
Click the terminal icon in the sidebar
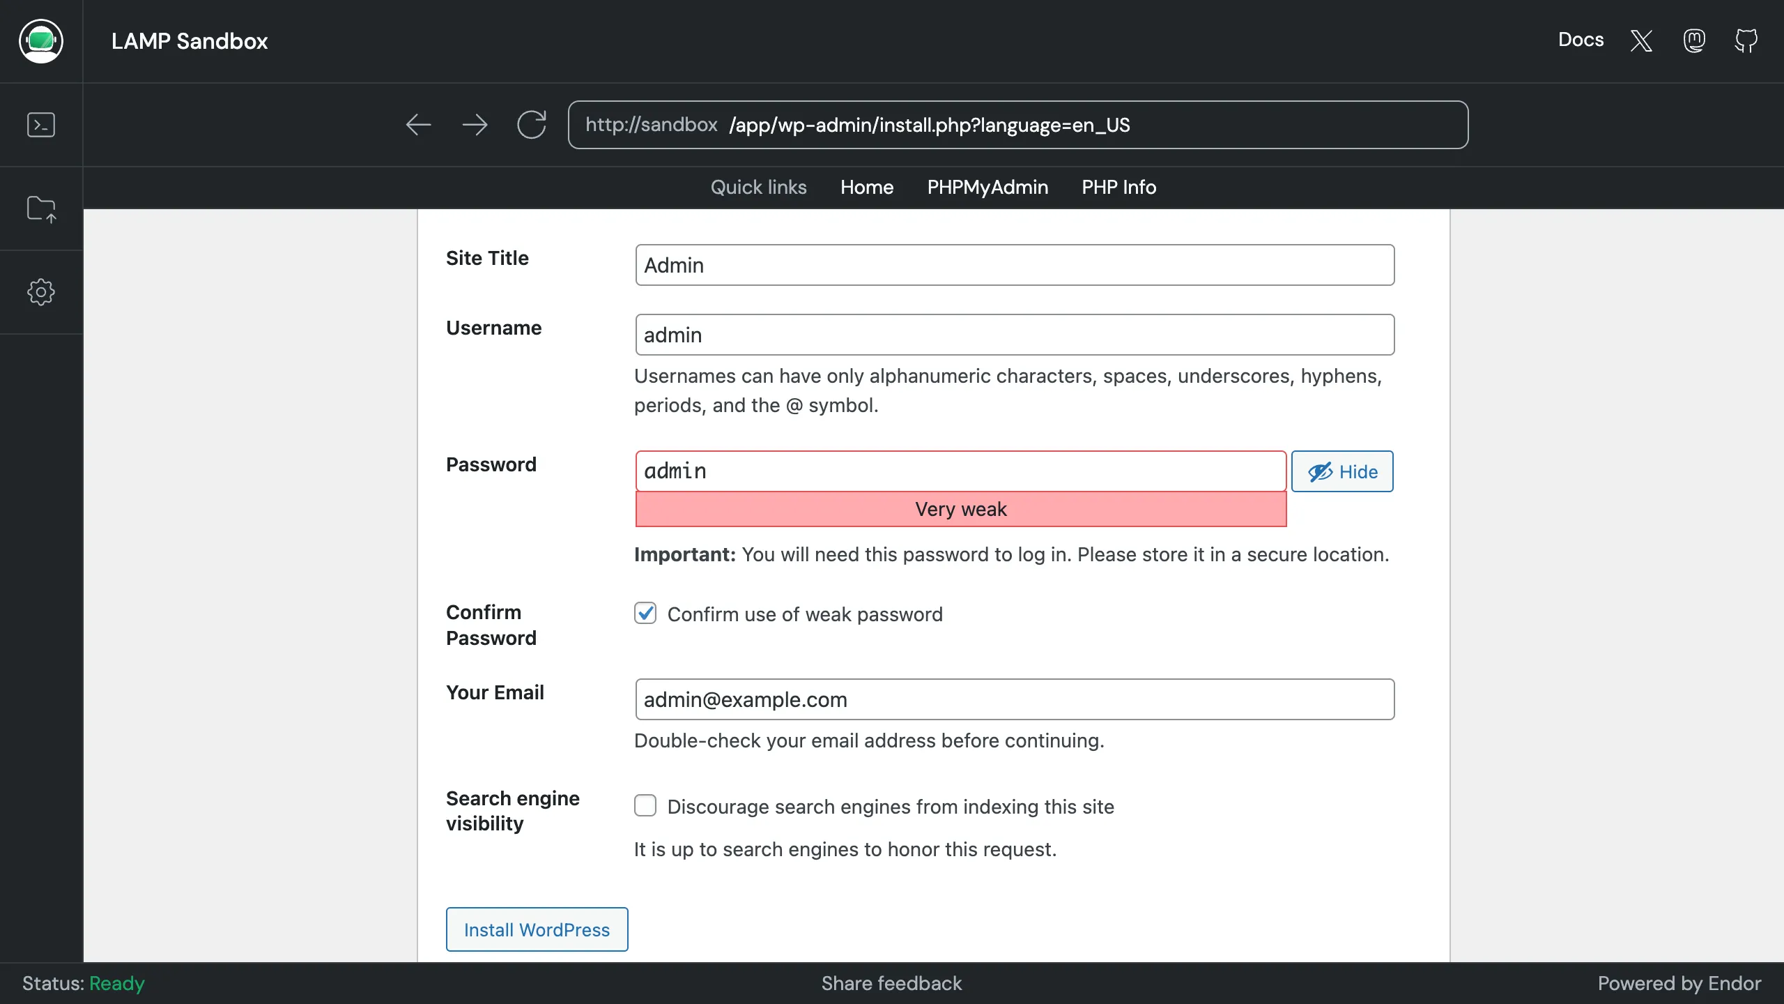tap(40, 125)
